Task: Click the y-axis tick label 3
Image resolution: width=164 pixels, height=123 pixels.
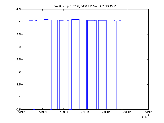Action: (x=20, y=47)
